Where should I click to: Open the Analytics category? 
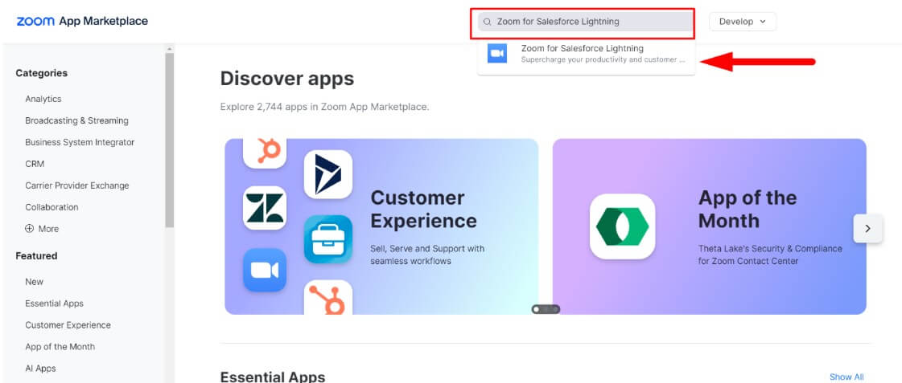pyautogui.click(x=43, y=99)
